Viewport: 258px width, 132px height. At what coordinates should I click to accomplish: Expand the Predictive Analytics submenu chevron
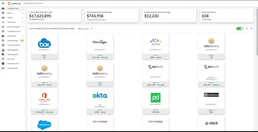click(23, 27)
